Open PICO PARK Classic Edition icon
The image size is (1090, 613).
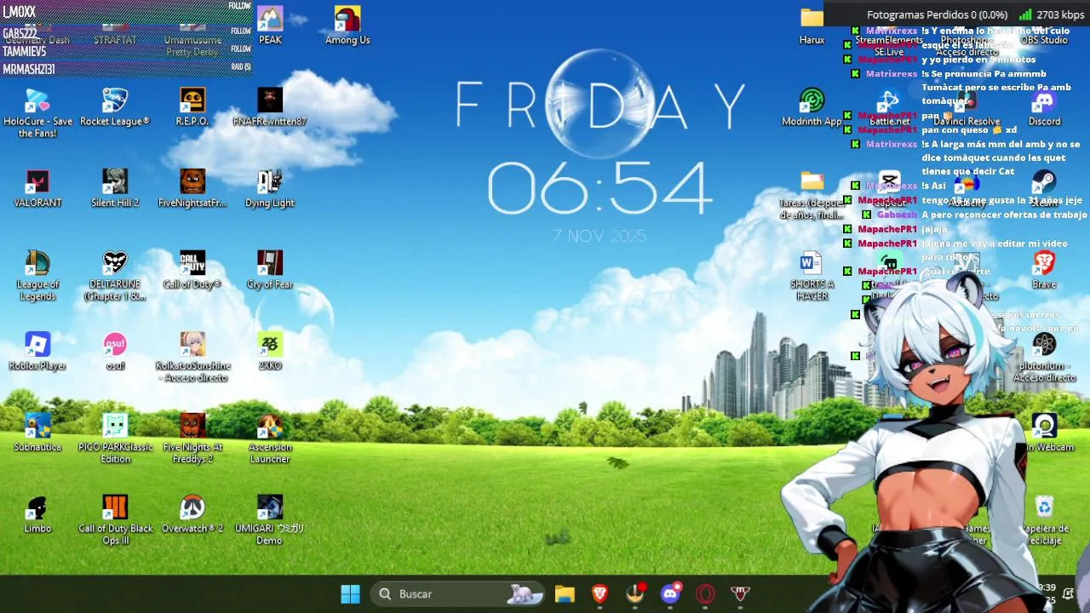pos(115,439)
